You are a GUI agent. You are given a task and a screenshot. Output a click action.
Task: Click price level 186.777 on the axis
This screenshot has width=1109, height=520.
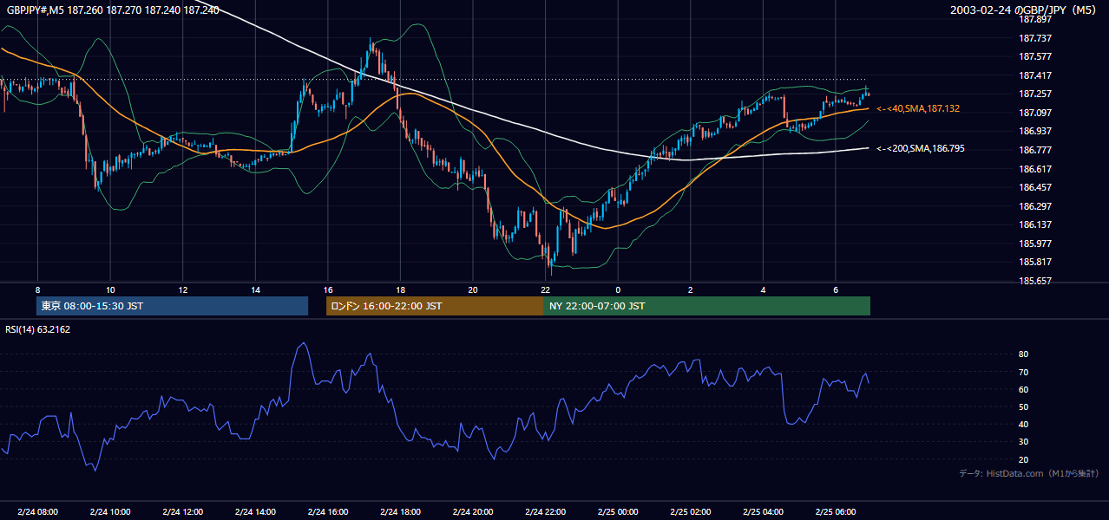pos(1034,150)
